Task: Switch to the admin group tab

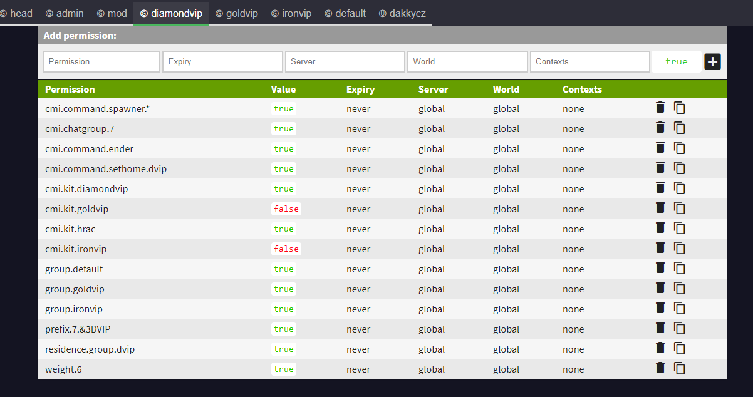Action: [65, 13]
